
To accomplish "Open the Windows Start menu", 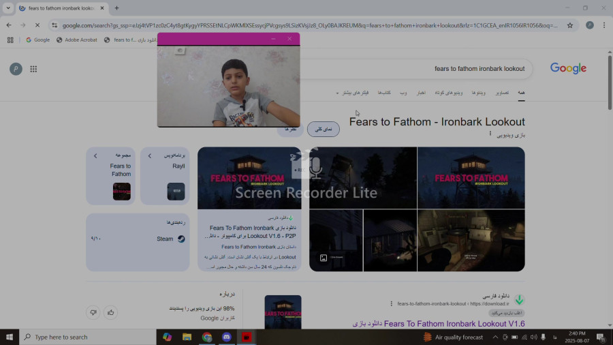I will click(10, 337).
